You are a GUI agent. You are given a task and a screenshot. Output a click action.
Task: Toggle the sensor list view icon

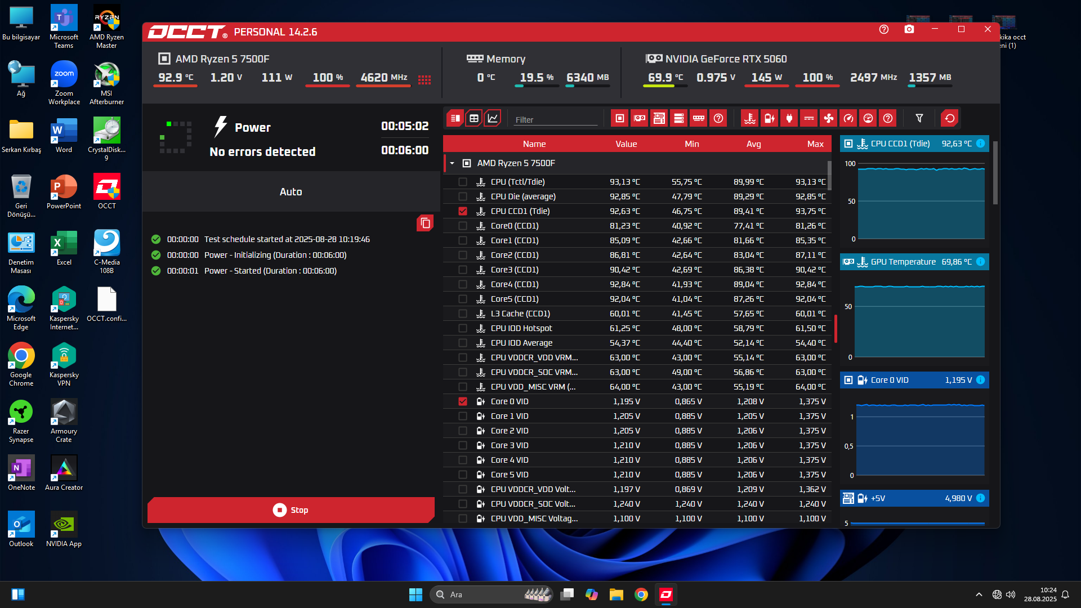pos(455,118)
